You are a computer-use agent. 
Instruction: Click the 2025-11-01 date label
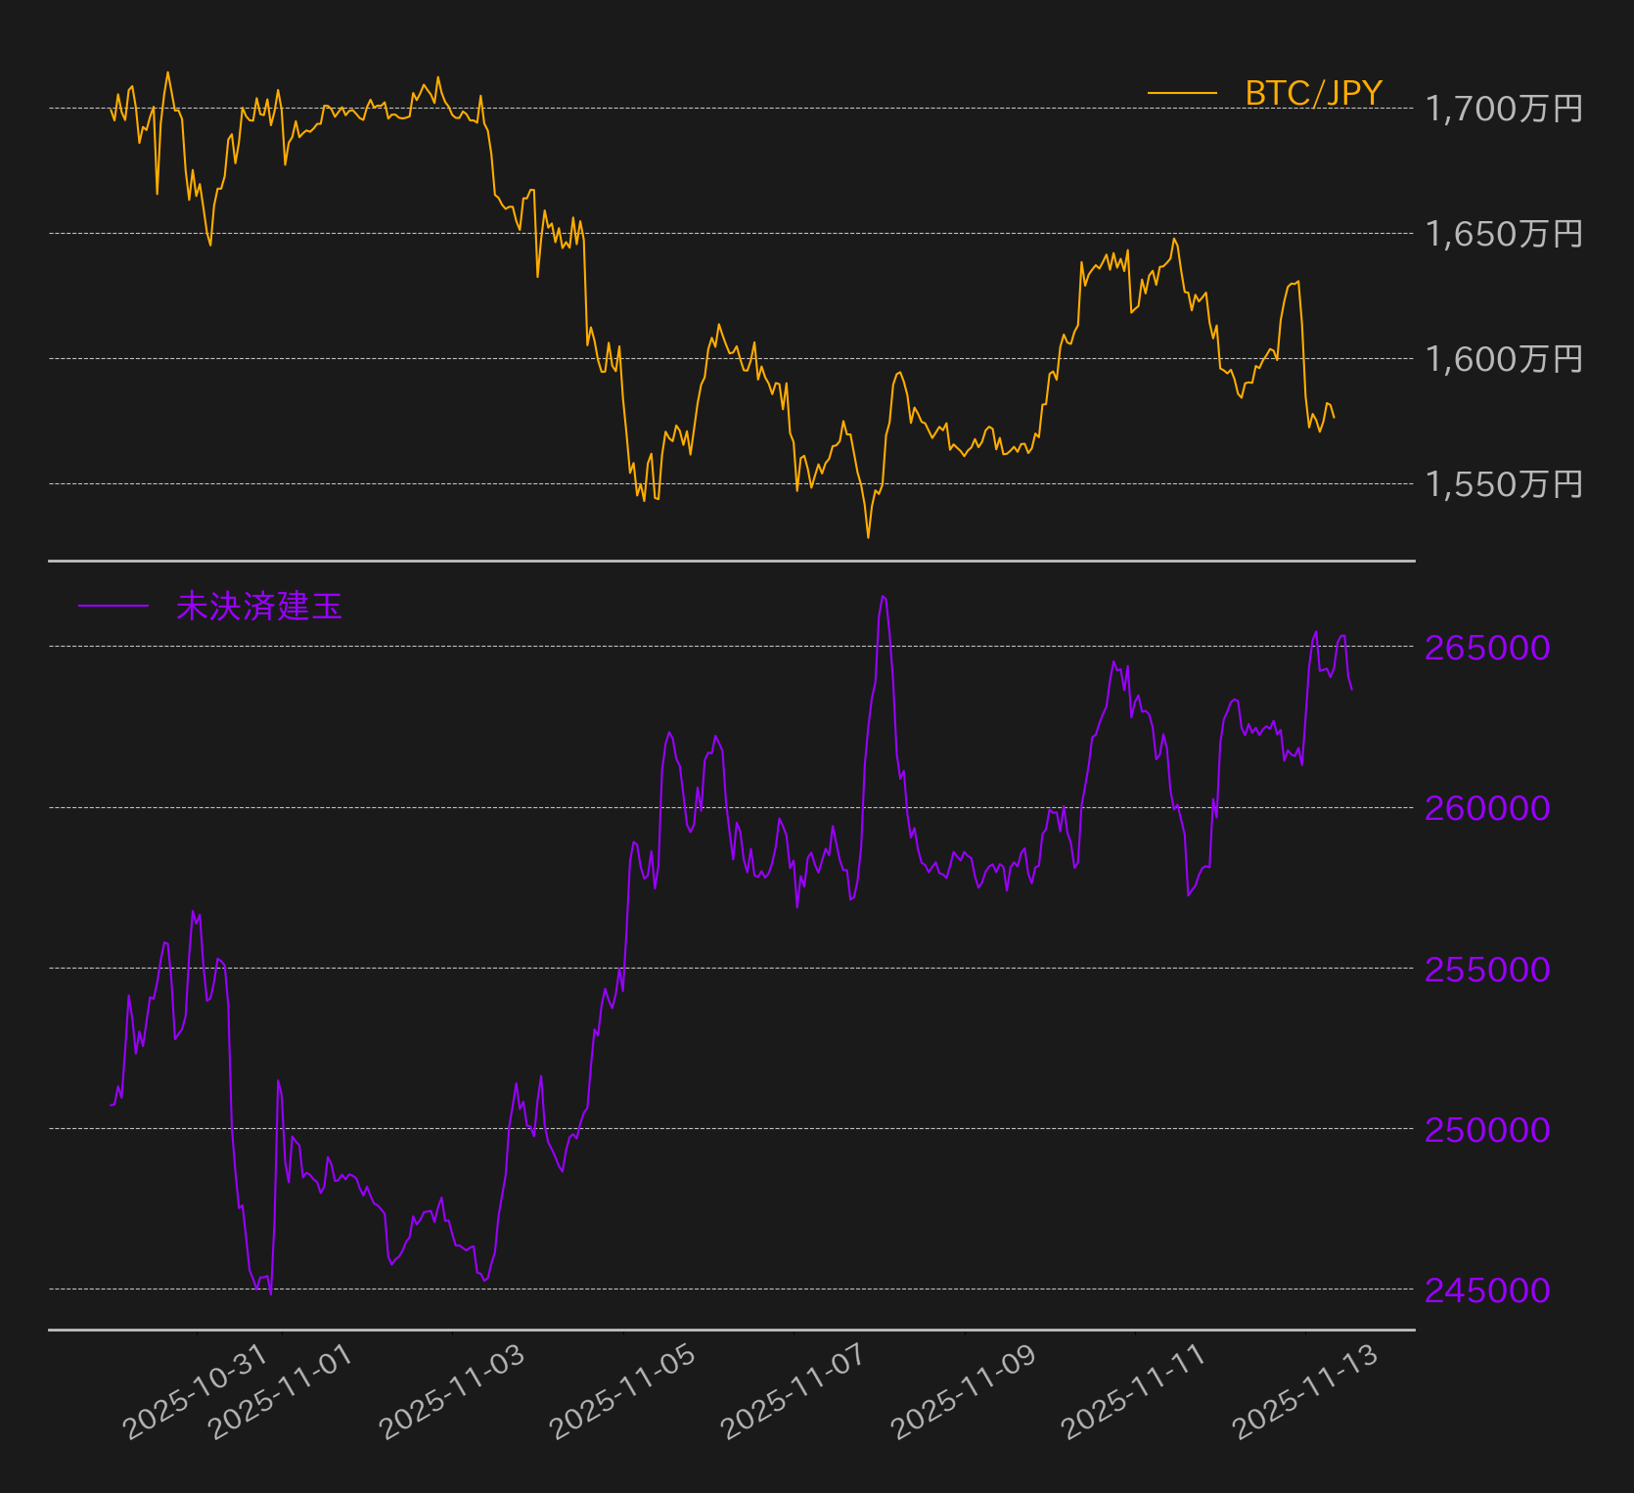click(x=281, y=1391)
